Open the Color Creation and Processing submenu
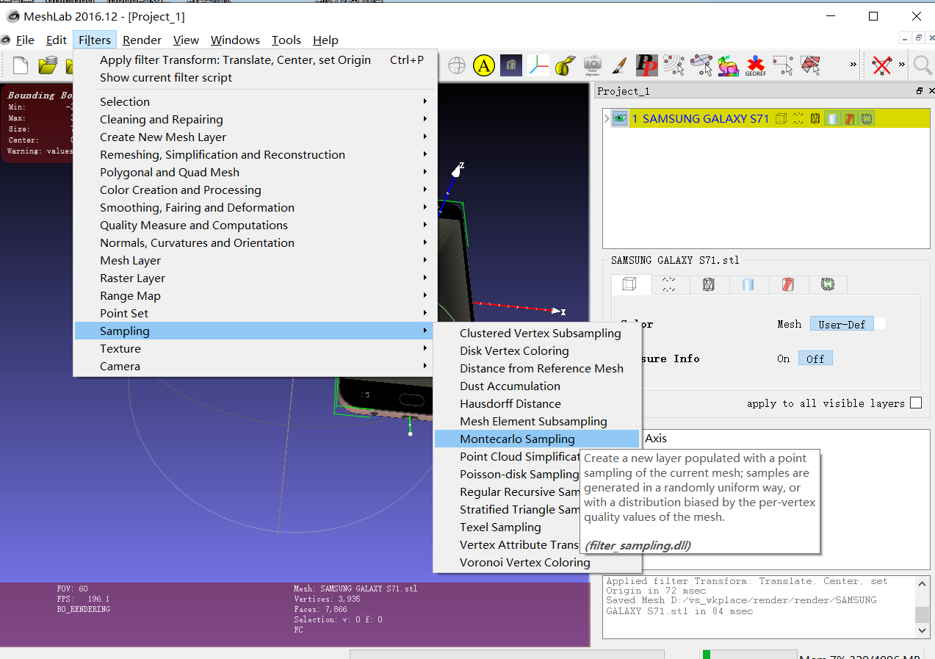This screenshot has width=935, height=659. point(256,190)
